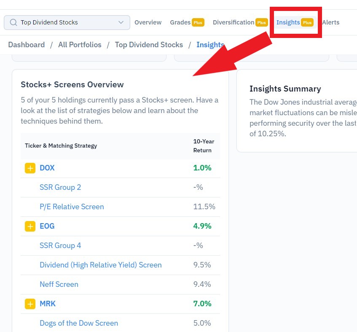Open SSR Group 2 strategy link
This screenshot has width=357, height=332.
pyautogui.click(x=60, y=187)
